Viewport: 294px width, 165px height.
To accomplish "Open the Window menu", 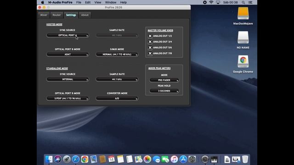I will (x=111, y=2).
